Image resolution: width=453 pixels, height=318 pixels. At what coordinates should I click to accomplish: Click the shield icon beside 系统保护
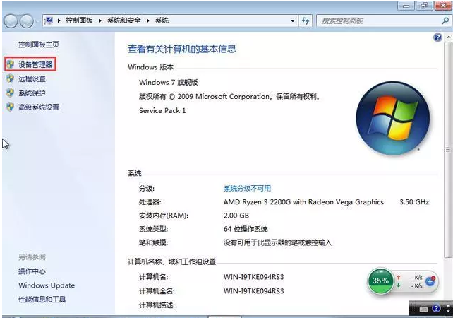10,93
